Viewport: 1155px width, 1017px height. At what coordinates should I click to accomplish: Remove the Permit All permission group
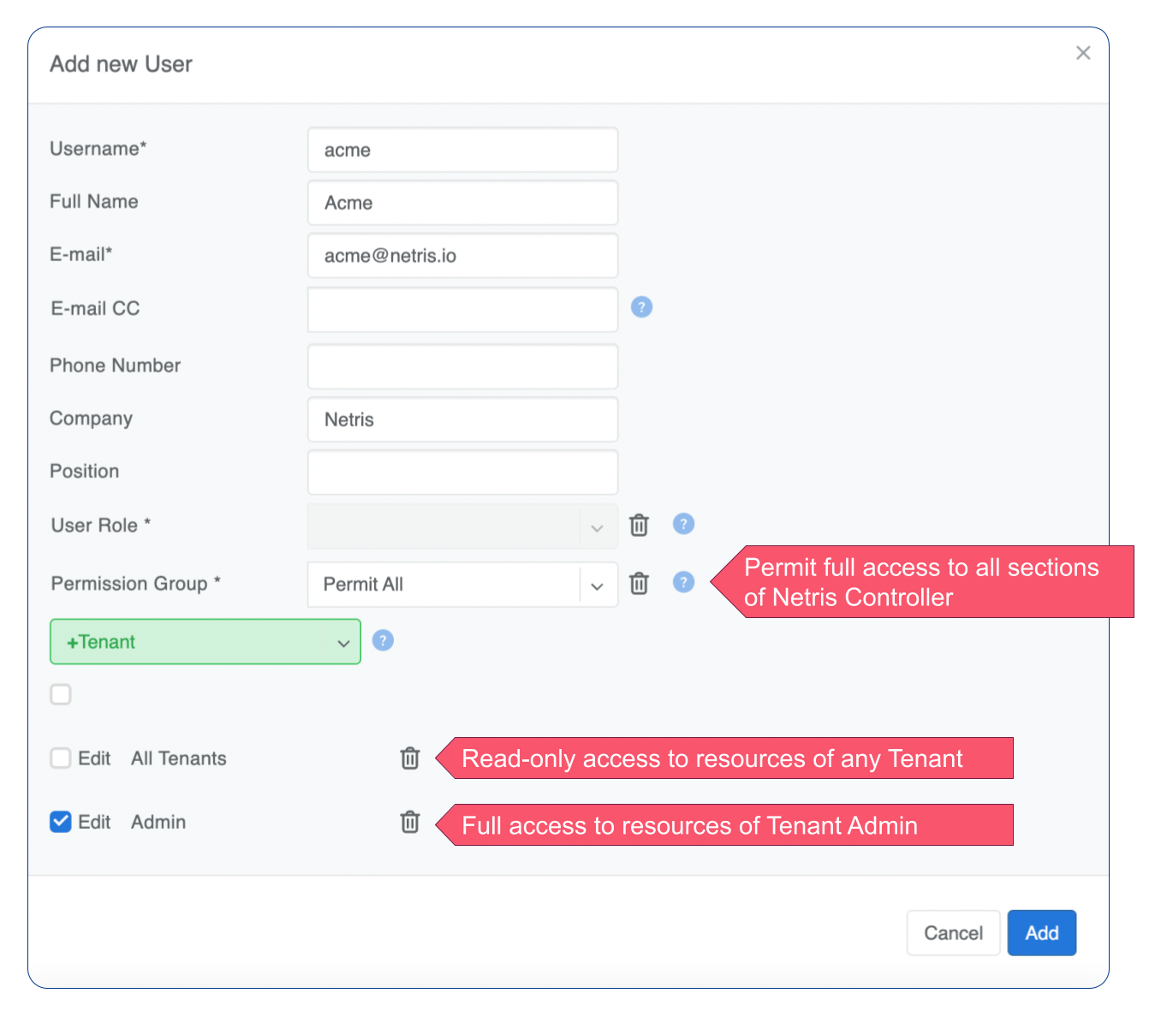pos(639,583)
